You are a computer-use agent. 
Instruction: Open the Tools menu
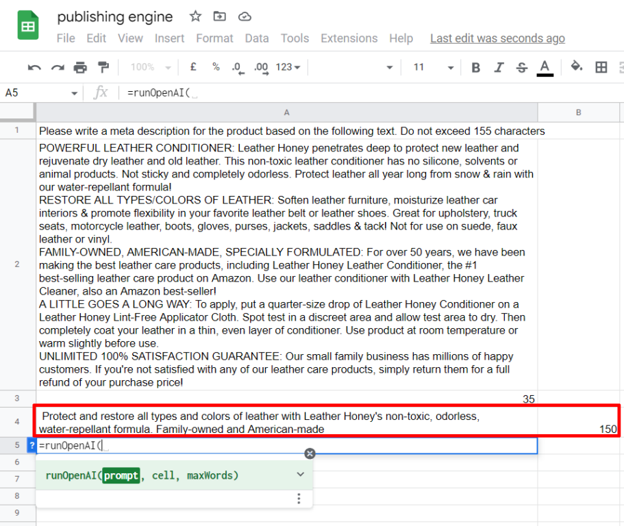point(295,38)
